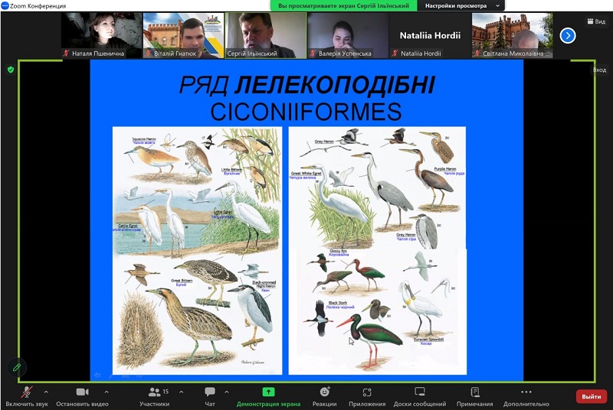Click Eurasian Spoonbill label in slide
Image resolution: width=613 pixels, height=410 pixels.
point(429,340)
